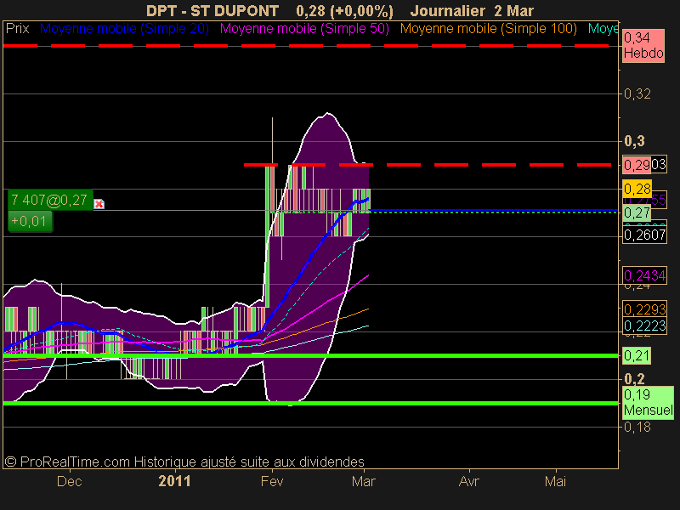680x510 pixels.
Task: Click the green 0,27 price tag
Action: tap(637, 213)
